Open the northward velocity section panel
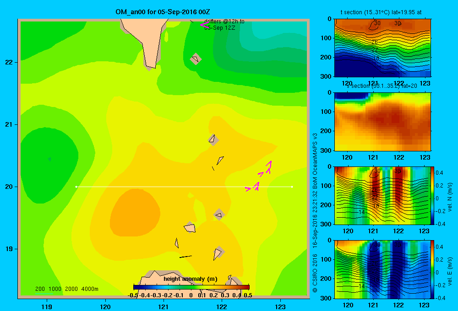This screenshot has height=311, width=458. (x=382, y=195)
